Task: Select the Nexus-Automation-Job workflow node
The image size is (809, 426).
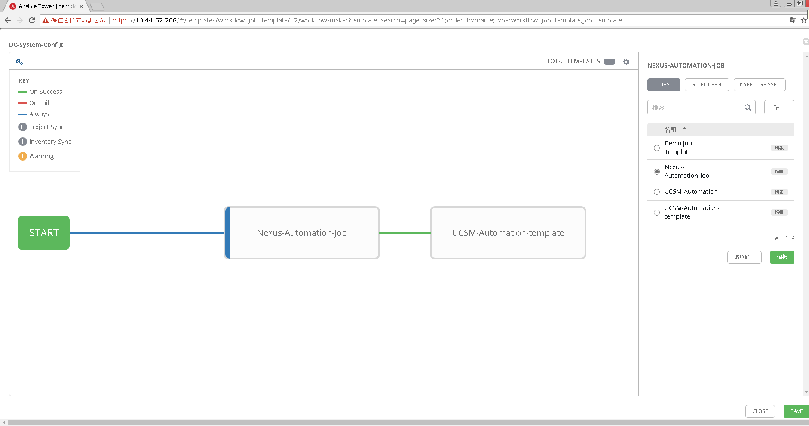Action: [x=302, y=233]
